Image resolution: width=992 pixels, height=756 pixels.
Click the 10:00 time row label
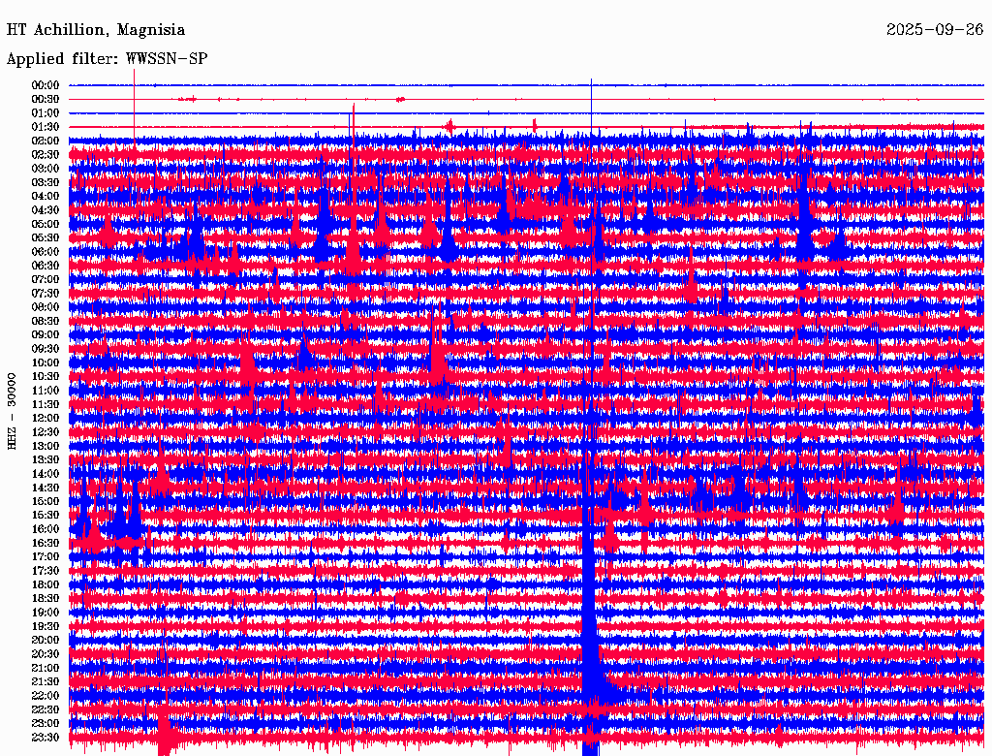pos(46,362)
